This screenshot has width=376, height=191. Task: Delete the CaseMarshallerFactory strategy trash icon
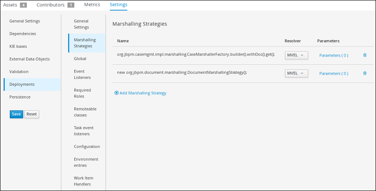(365, 55)
